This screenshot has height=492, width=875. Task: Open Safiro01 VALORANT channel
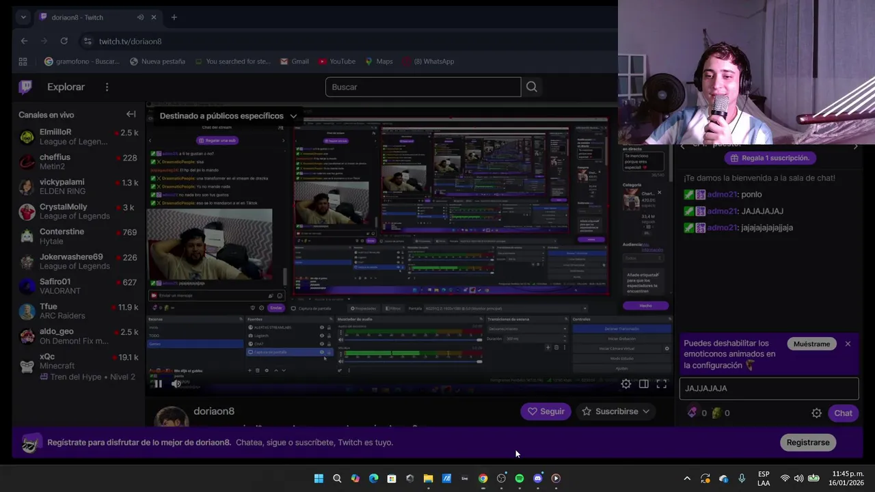[79, 286]
